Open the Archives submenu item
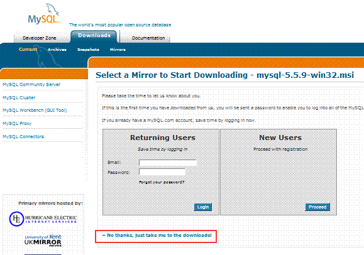364x255 pixels. [57, 50]
